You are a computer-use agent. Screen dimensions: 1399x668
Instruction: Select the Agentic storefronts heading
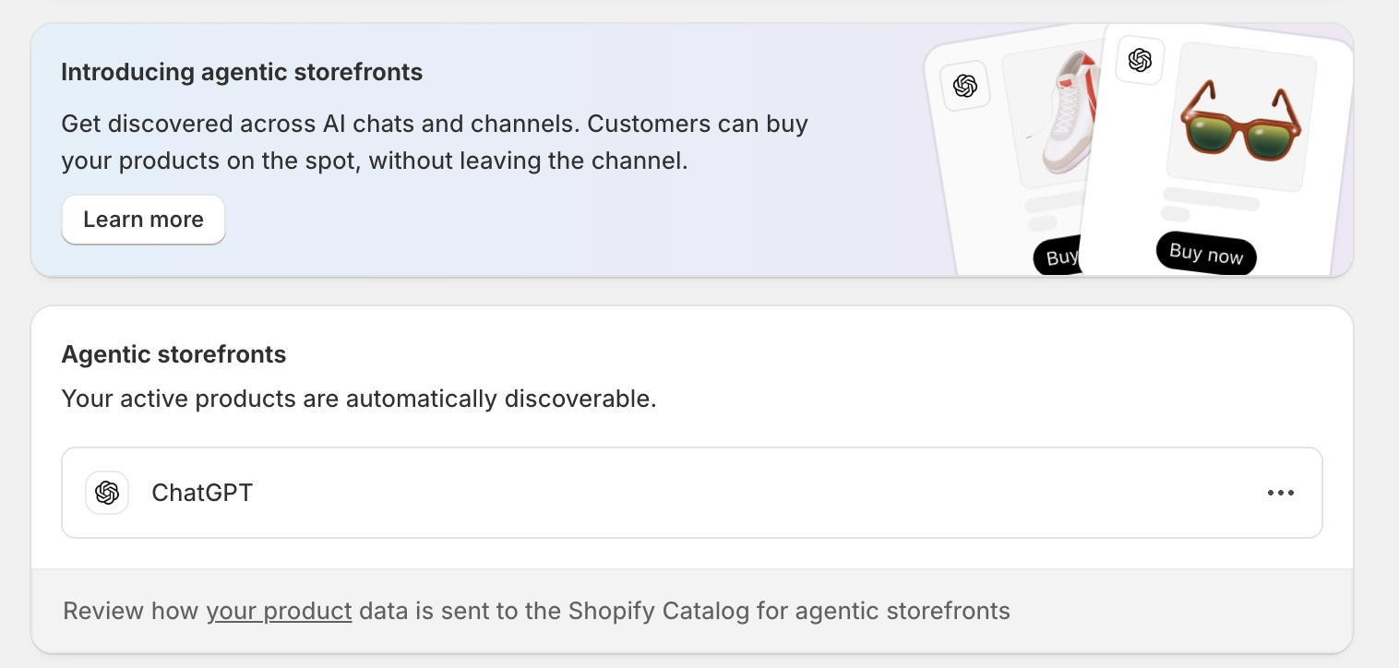tap(173, 354)
